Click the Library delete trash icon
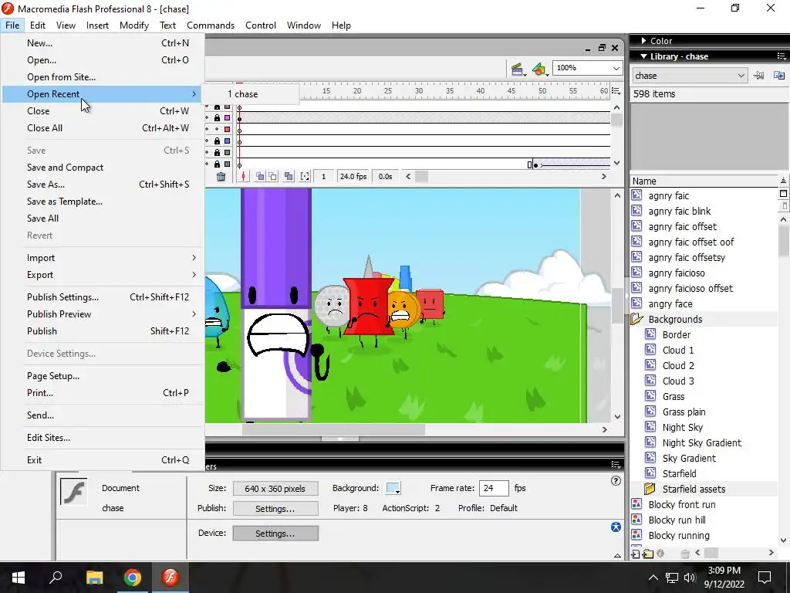Viewport: 790px width, 593px height. click(x=685, y=554)
